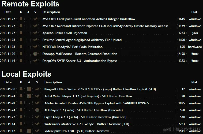Open Apache Roller OGNL Injection entry
The width and height of the screenshot is (203, 134).
pos(65,33)
